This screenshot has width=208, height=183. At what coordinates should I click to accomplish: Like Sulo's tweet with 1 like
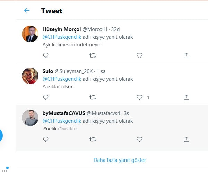[x=139, y=97]
